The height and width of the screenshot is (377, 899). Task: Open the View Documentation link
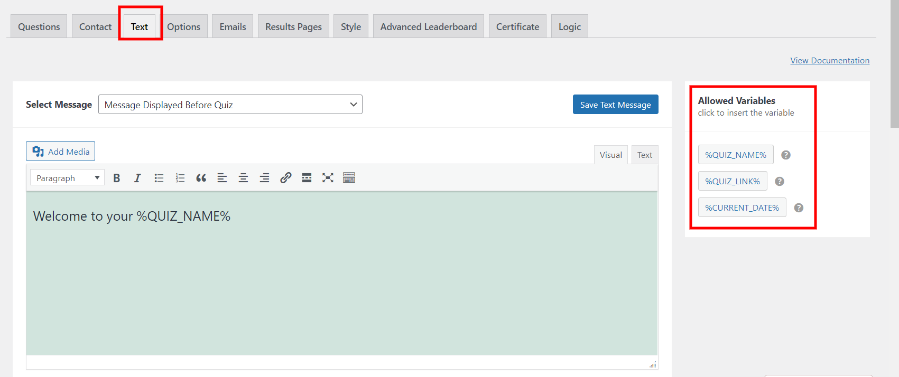(830, 60)
